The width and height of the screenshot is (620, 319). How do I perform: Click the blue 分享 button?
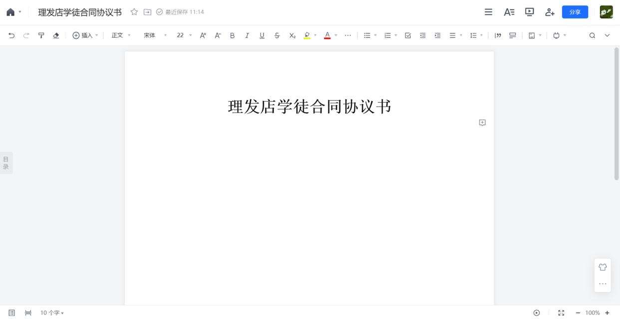click(575, 12)
